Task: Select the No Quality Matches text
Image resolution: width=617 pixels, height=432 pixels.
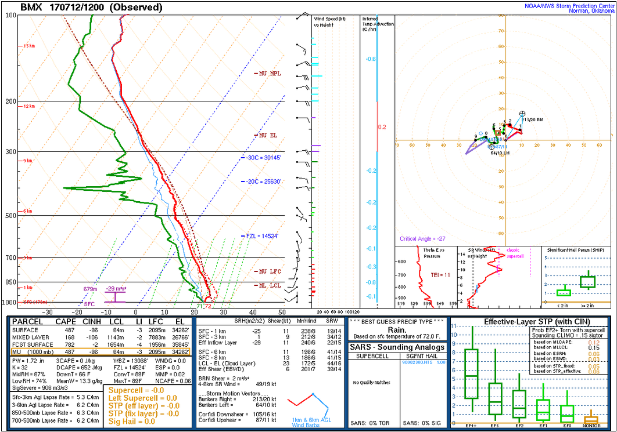Action: [372, 383]
